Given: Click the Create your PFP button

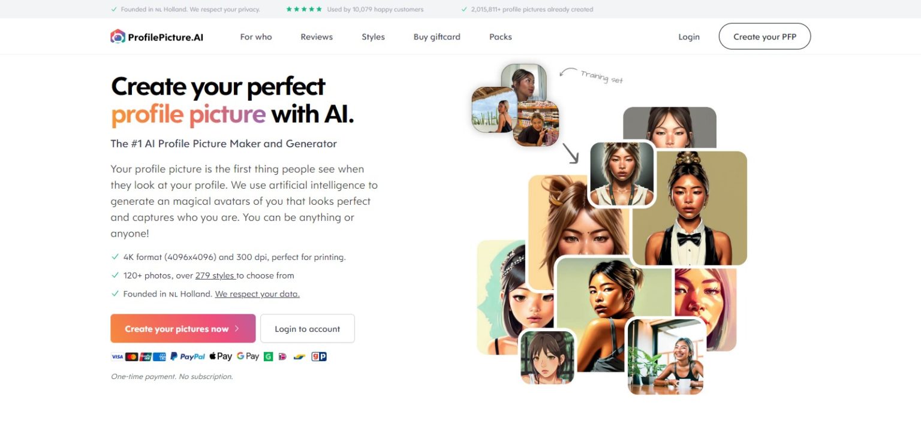Looking at the screenshot, I should (765, 37).
